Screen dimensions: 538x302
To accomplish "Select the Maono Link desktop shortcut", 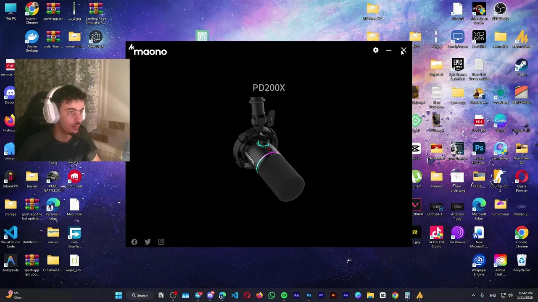I will point(522,40).
